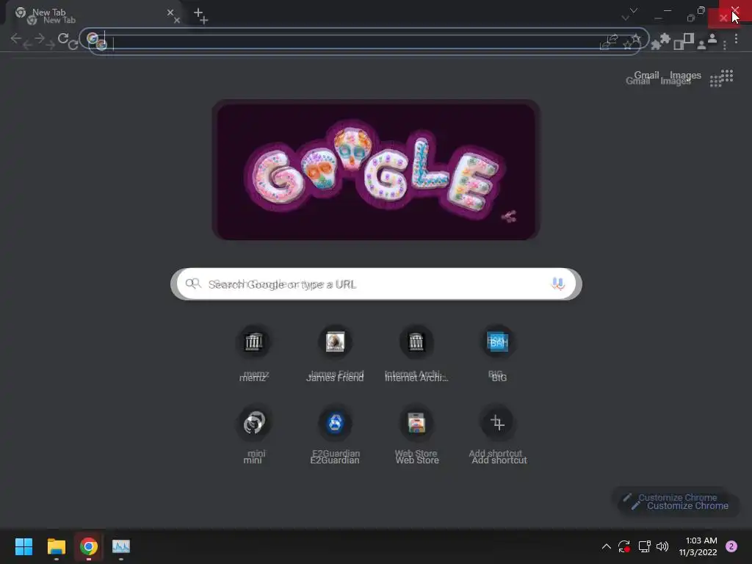Open the Extensions puzzle icon
The height and width of the screenshot is (564, 752).
click(665, 38)
